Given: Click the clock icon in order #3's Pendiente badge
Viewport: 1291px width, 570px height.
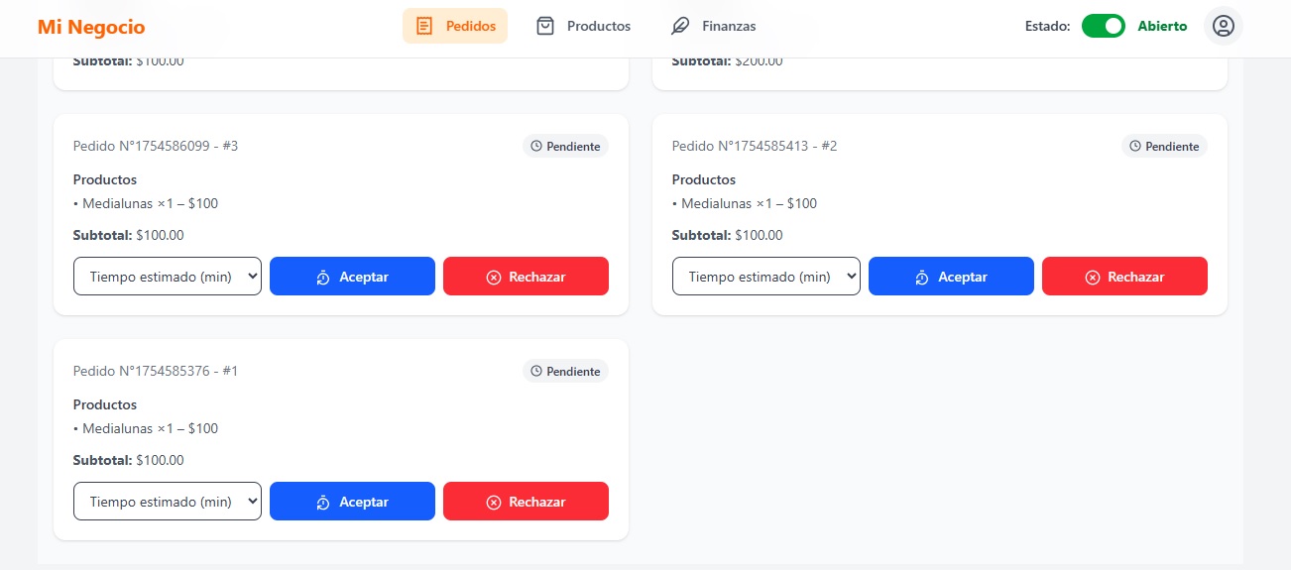Looking at the screenshot, I should click(536, 146).
